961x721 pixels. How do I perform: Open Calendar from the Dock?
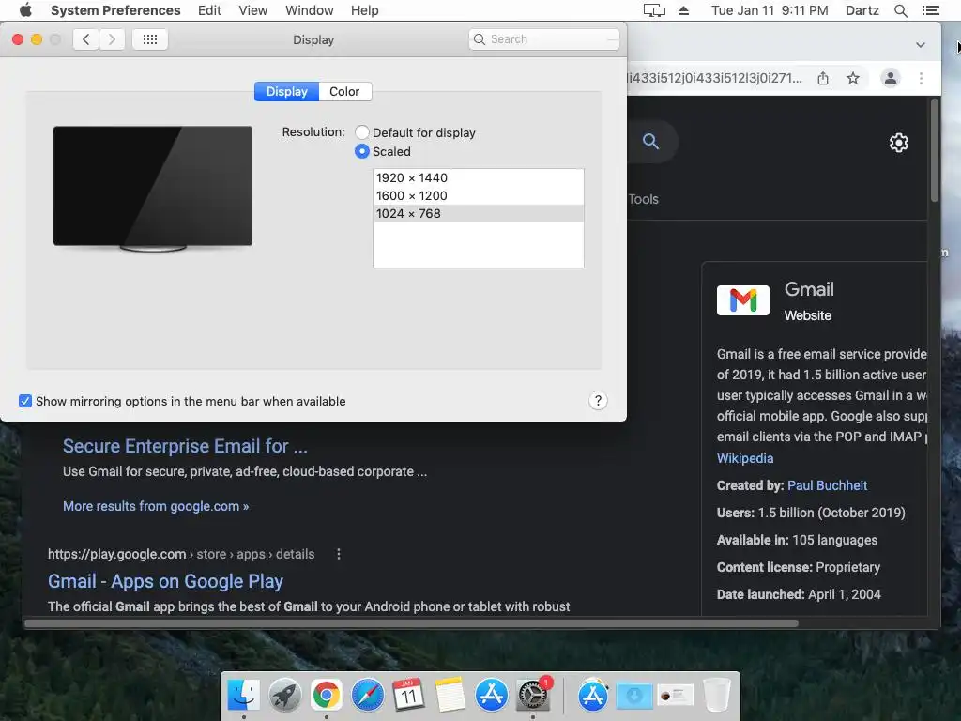[x=408, y=695]
